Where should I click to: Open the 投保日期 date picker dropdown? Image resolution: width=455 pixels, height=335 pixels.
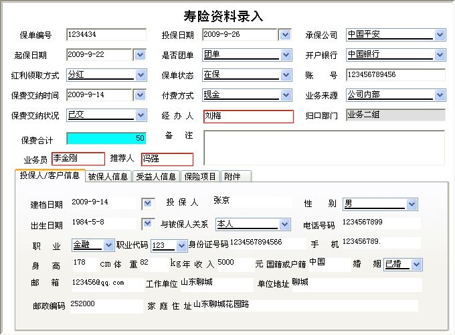(285, 35)
